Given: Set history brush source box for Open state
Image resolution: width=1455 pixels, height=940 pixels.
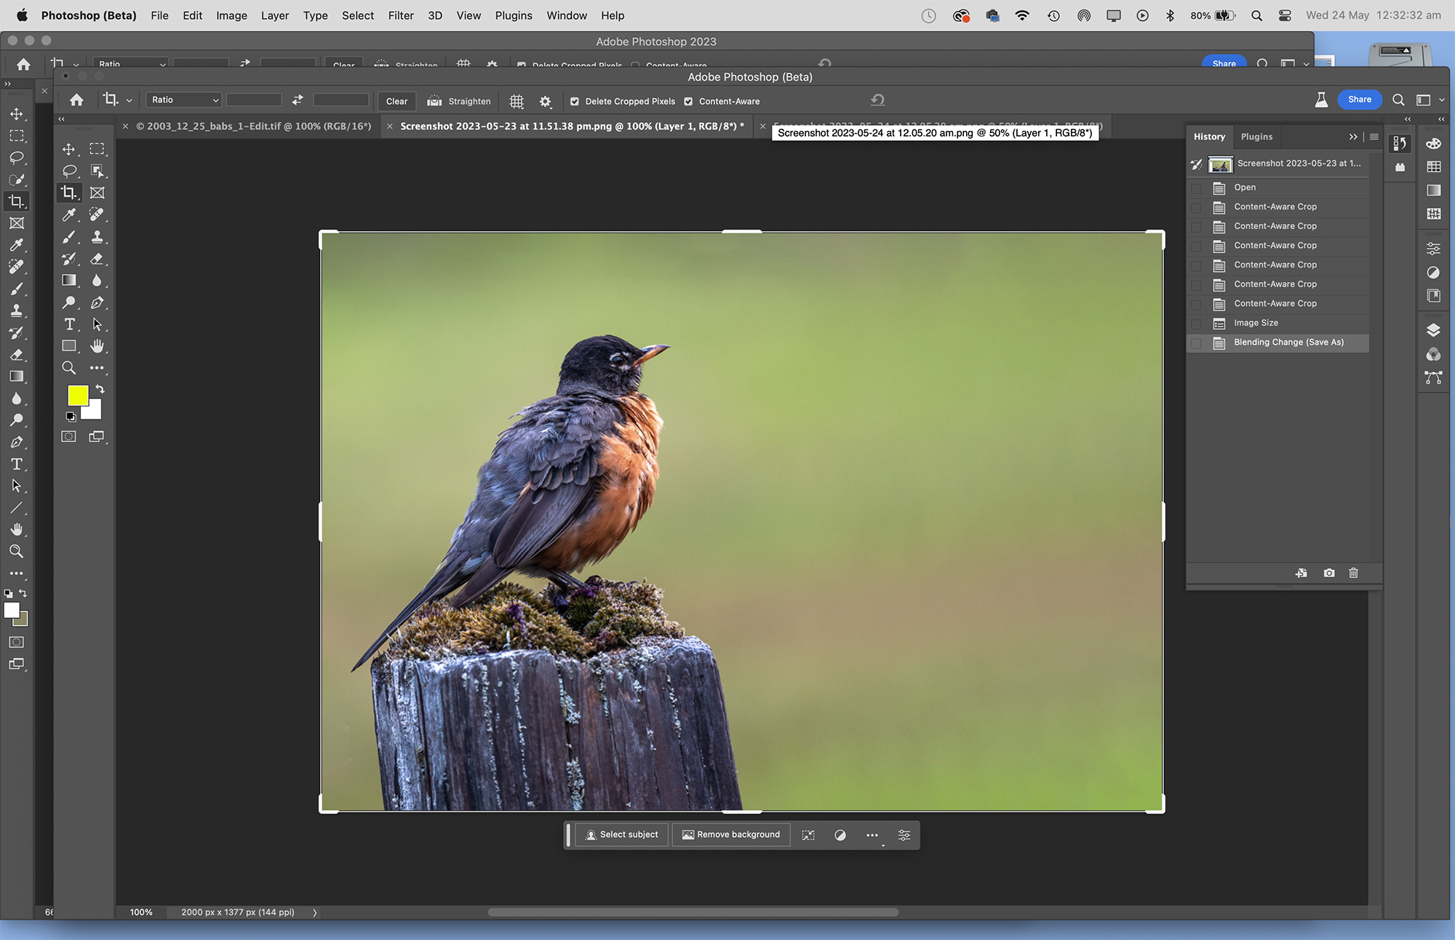Looking at the screenshot, I should click(x=1196, y=188).
